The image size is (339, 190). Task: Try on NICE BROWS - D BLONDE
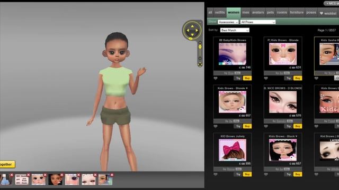(288, 126)
